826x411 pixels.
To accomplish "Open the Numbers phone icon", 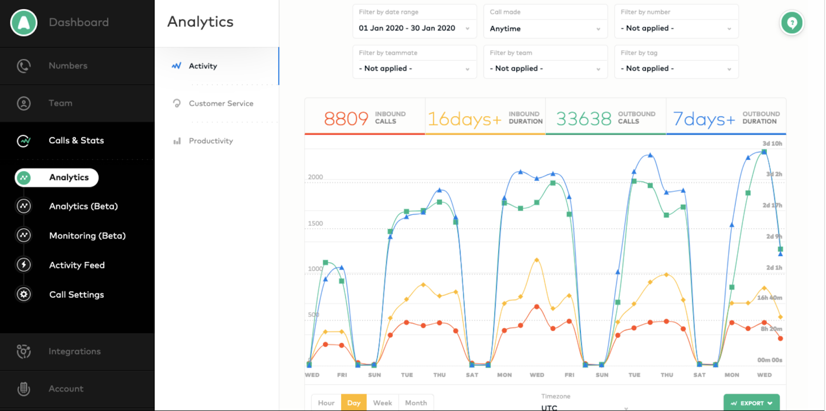I will (24, 66).
